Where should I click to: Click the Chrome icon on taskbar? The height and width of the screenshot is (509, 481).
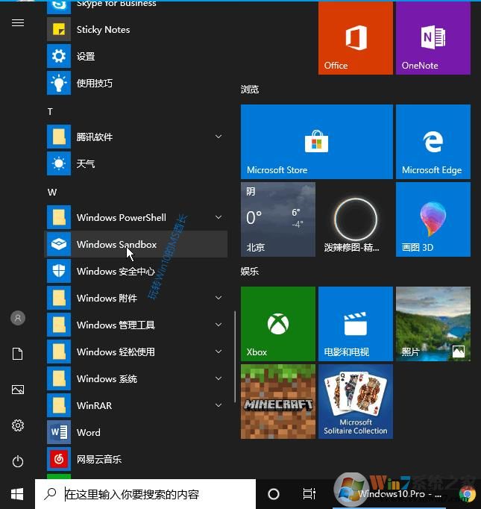[467, 494]
